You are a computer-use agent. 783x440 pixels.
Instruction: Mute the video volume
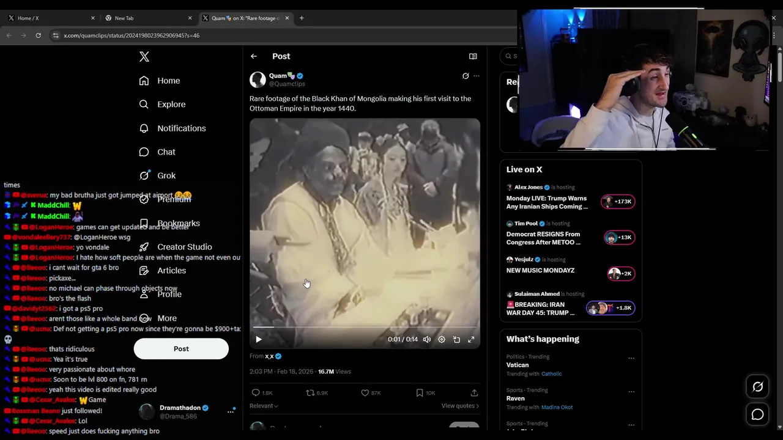coord(427,339)
